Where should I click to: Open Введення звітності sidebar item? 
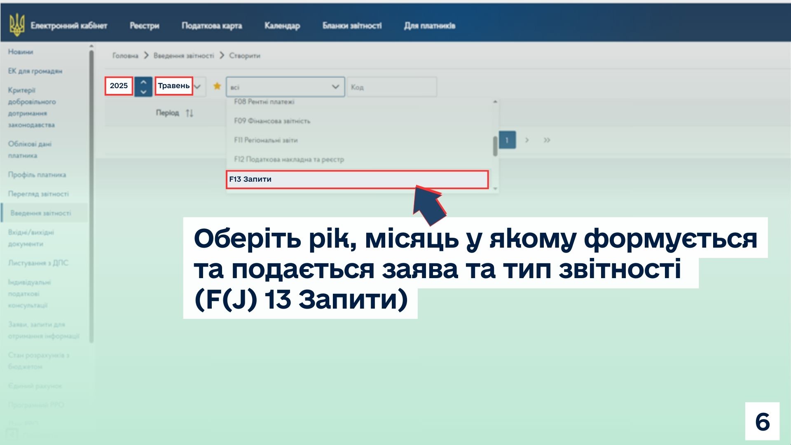pos(41,213)
